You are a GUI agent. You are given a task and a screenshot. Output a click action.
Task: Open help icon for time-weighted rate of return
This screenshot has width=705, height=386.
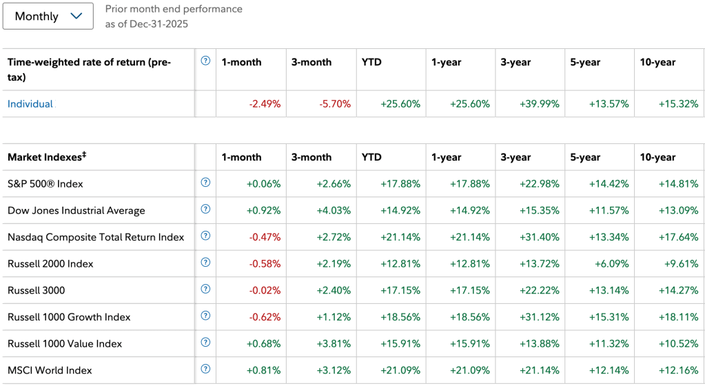(x=205, y=61)
